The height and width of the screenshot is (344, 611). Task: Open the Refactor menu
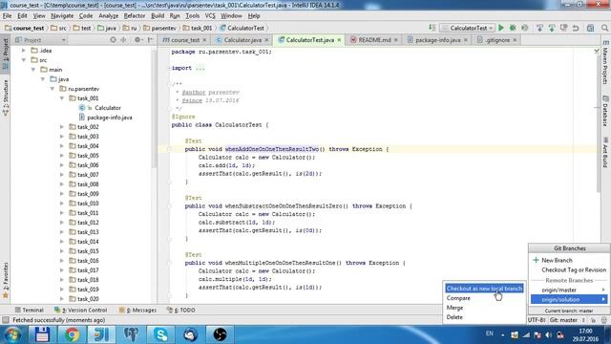134,16
